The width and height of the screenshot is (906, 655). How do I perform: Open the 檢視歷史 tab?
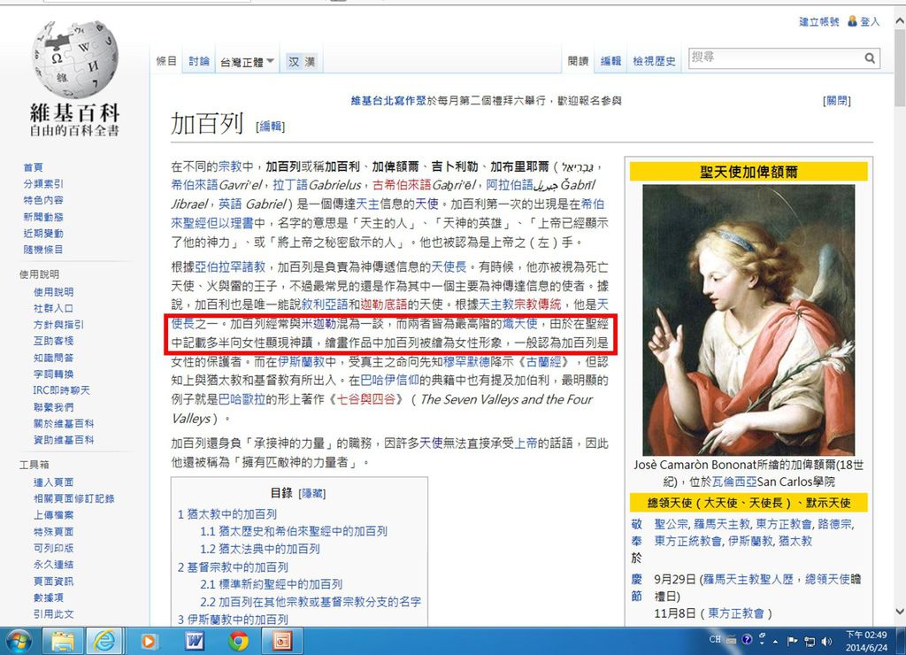[x=654, y=61]
